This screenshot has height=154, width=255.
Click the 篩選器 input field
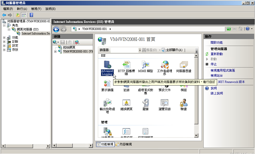[x=124, y=50]
